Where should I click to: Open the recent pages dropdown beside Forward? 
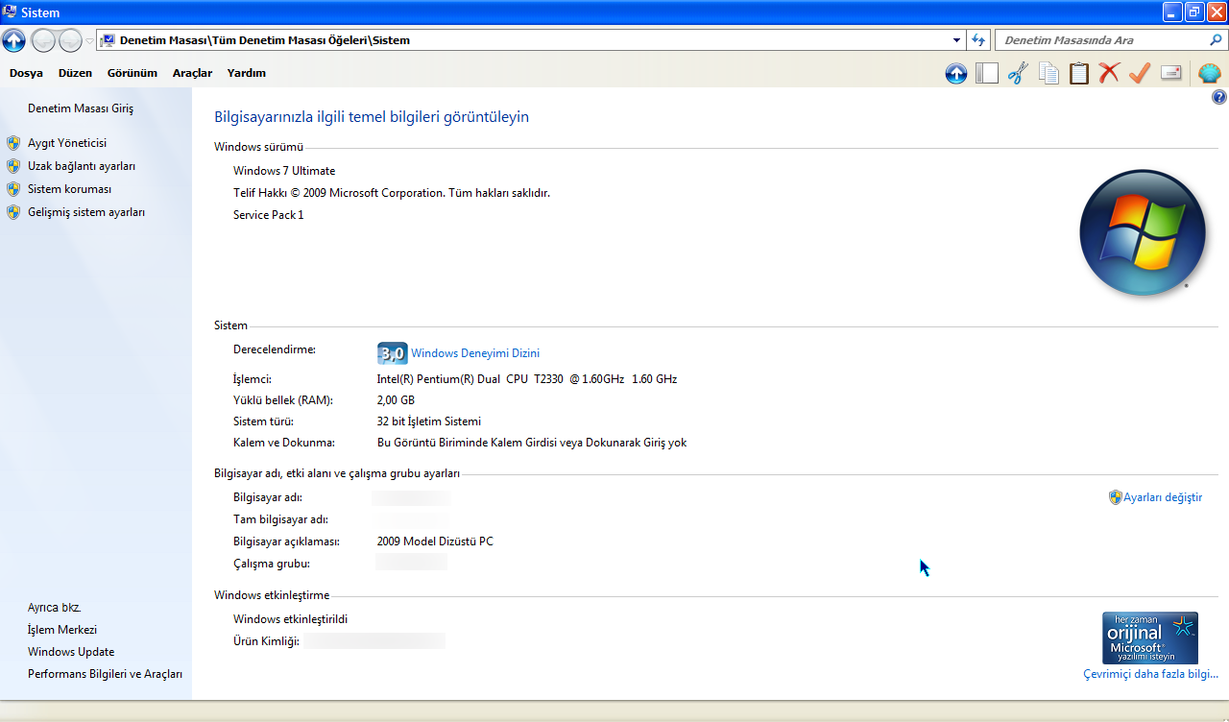(x=89, y=41)
